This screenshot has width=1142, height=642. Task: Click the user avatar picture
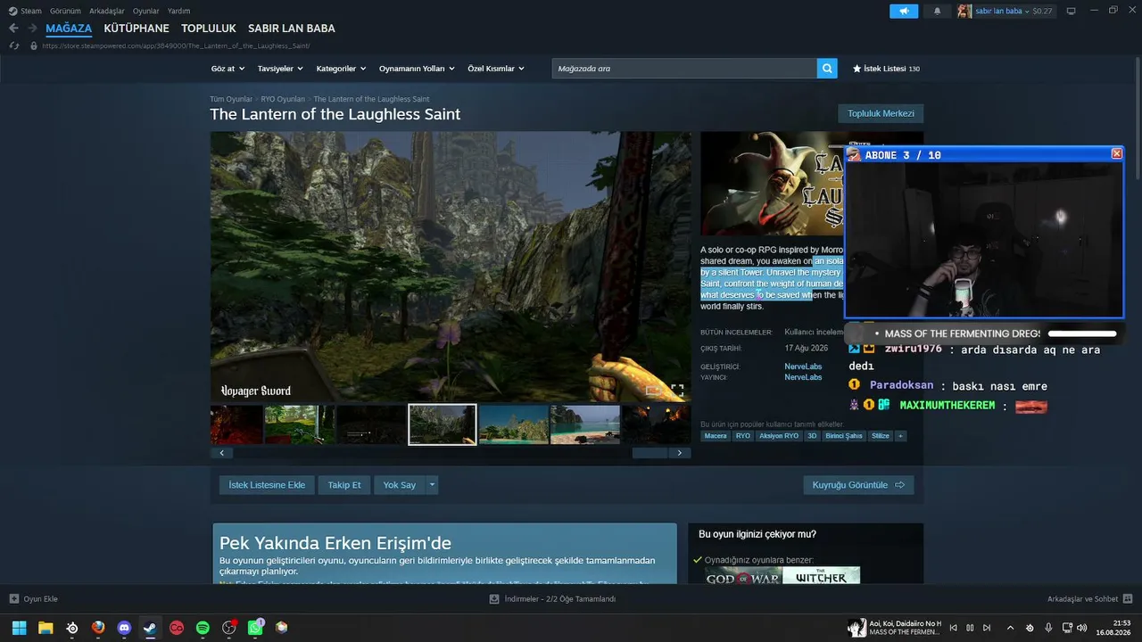point(964,11)
